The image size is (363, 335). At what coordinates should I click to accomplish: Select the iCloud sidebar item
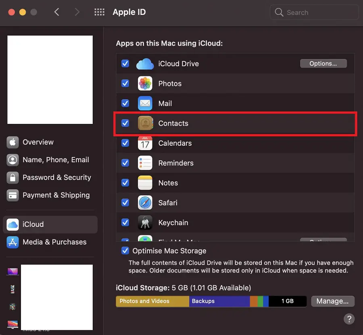50,224
